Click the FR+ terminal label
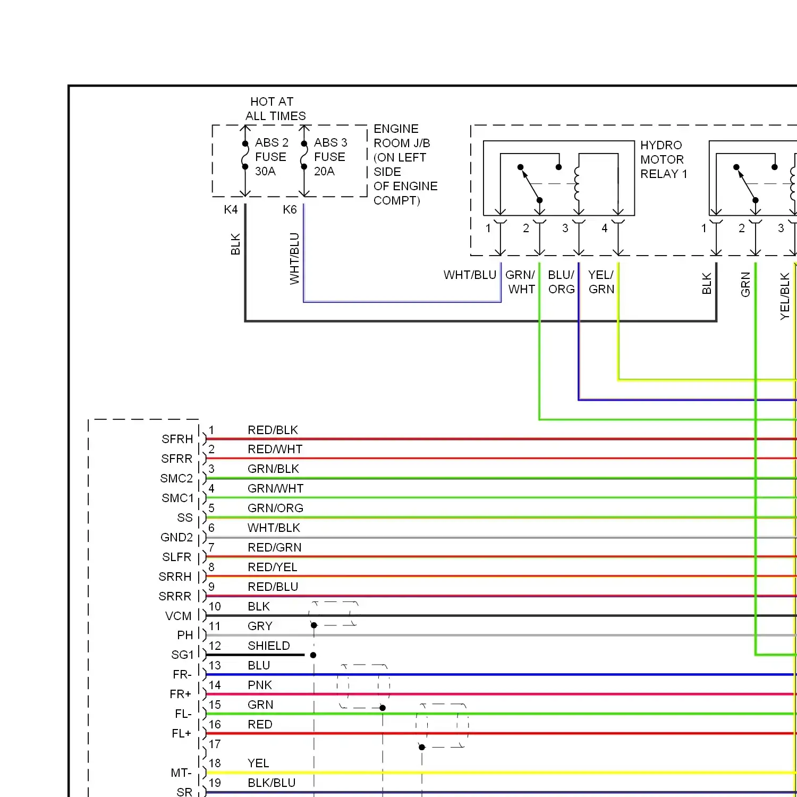This screenshot has height=797, width=797. pos(181,694)
